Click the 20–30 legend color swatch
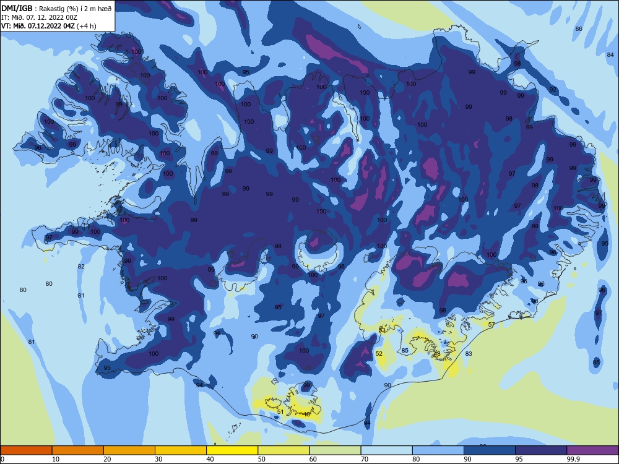This screenshot has height=464, width=619. [129, 450]
